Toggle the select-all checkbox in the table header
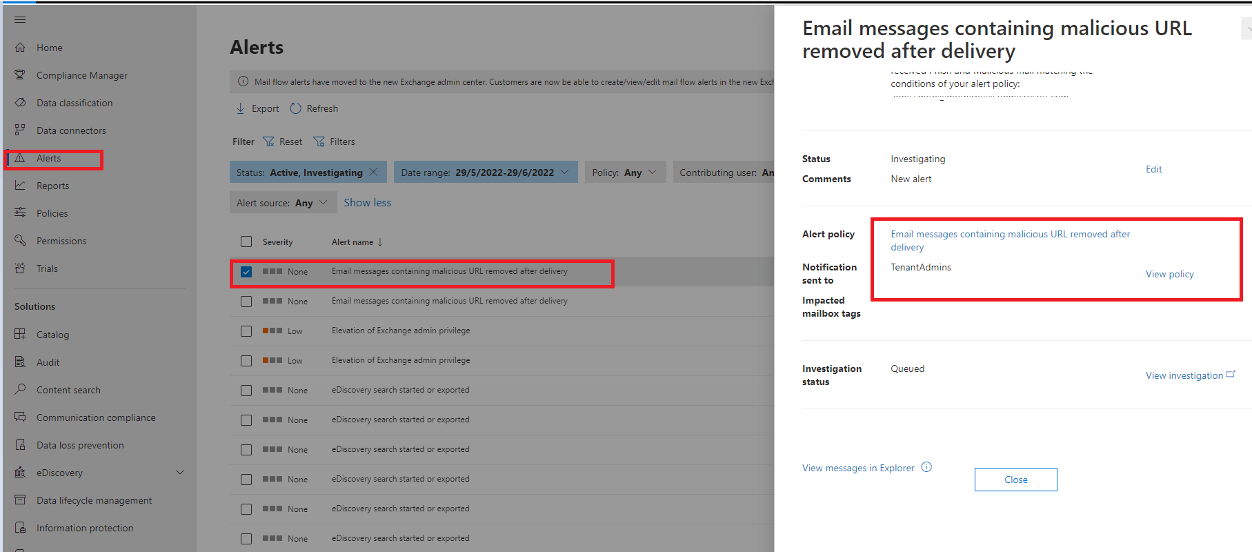Screen dimensions: 1252x552 (x=246, y=241)
